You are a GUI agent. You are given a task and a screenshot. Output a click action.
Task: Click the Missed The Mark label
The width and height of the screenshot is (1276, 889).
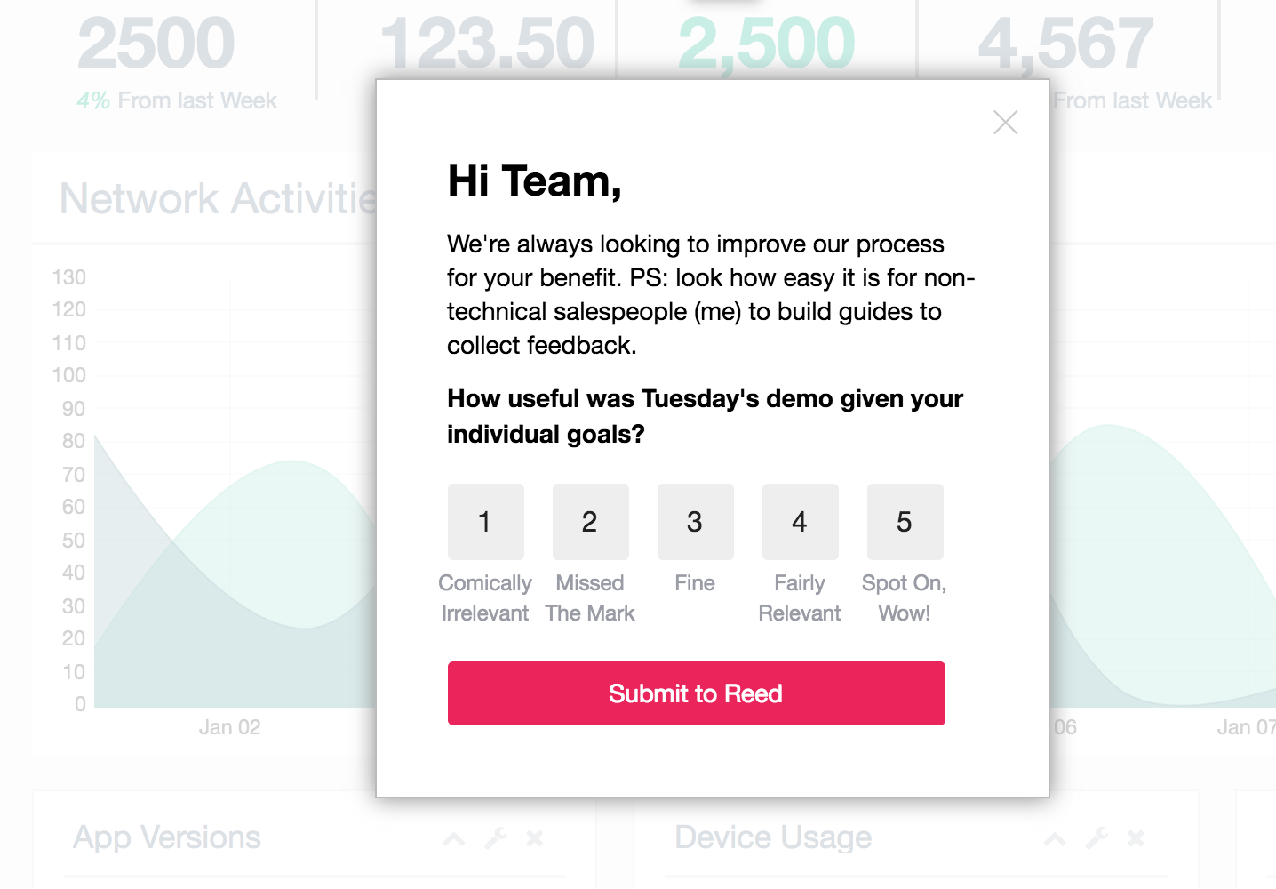pos(590,598)
